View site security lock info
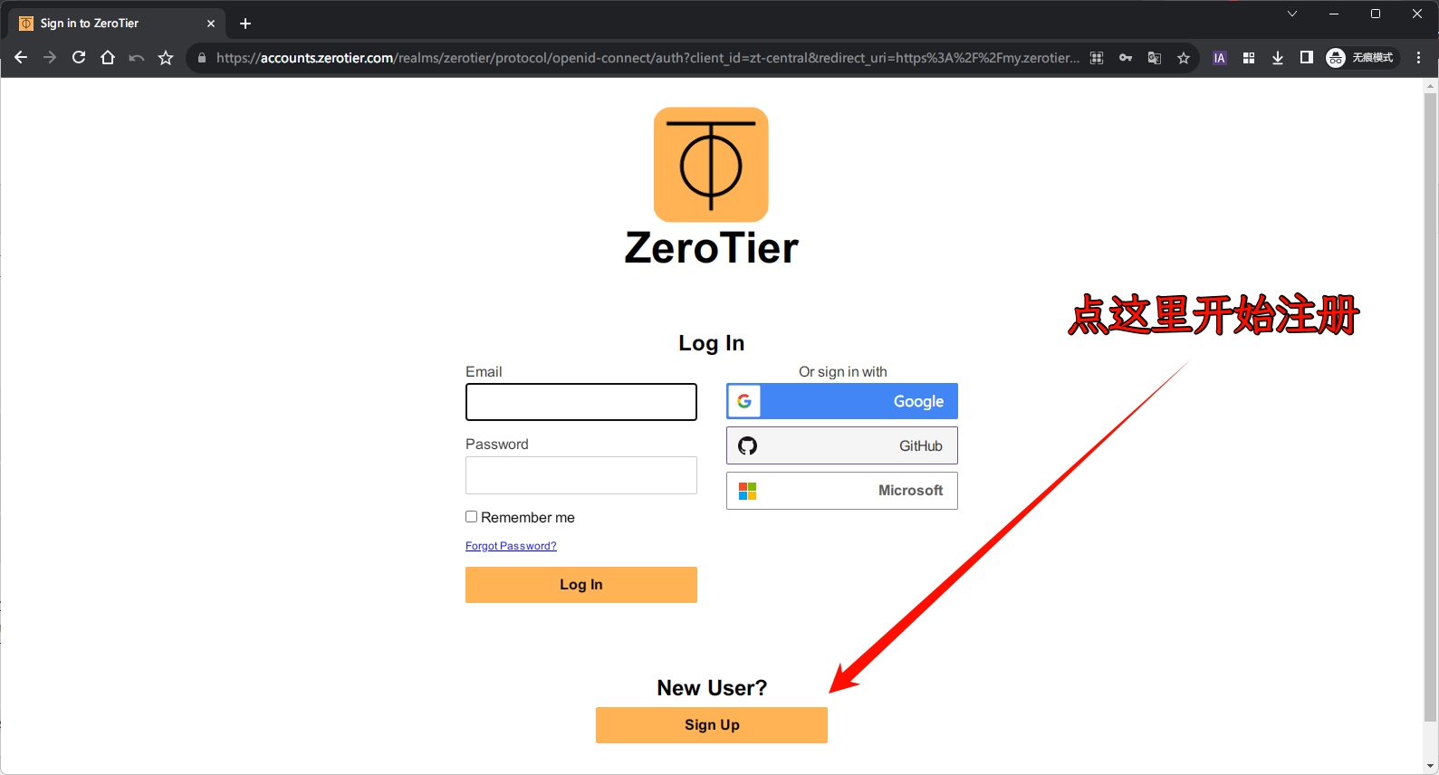The width and height of the screenshot is (1439, 775). [x=202, y=58]
